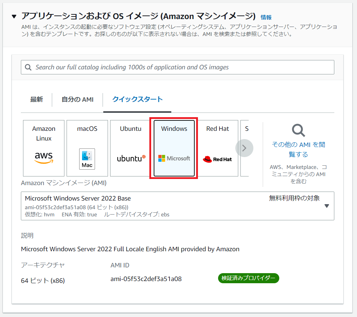The image size is (357, 317).
Task: Choose the Amazon Linux AMI tile
Action: pyautogui.click(x=44, y=148)
